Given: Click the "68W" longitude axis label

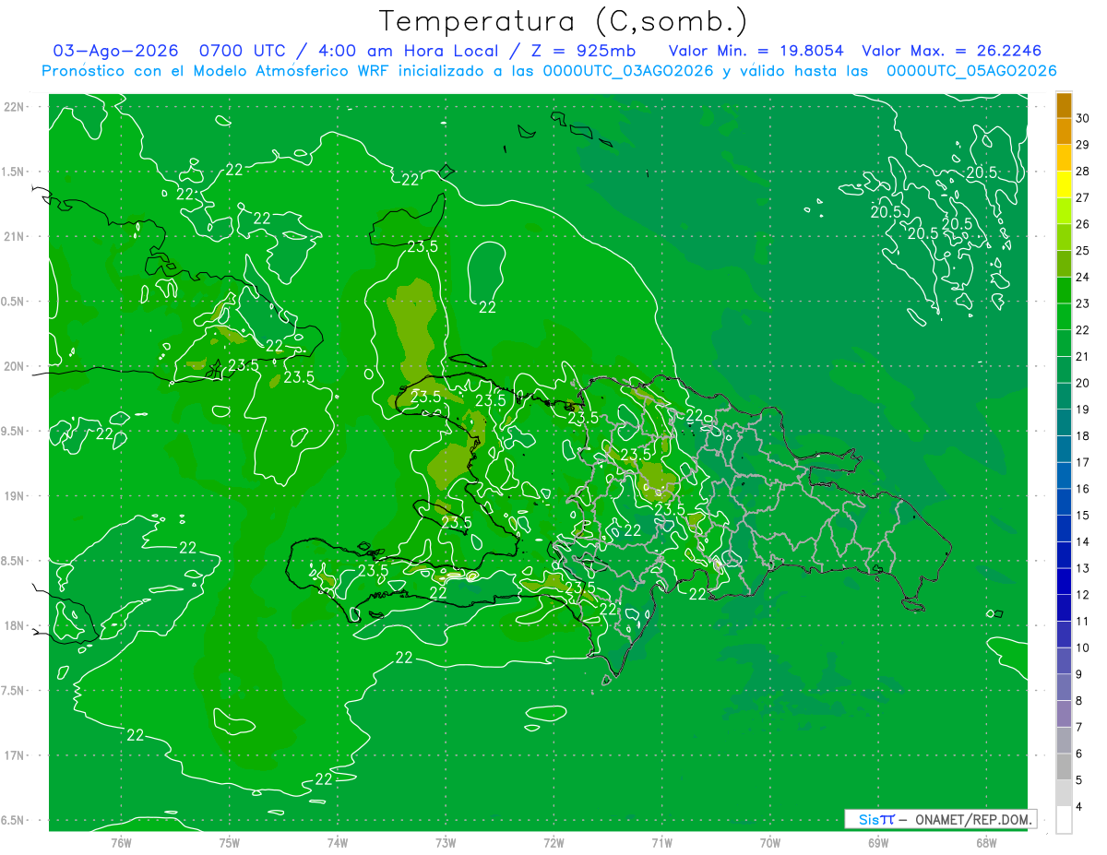Looking at the screenshot, I should point(986,842).
